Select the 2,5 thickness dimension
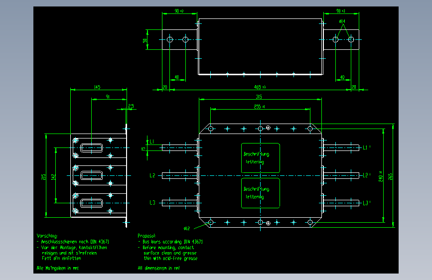The width and height of the screenshot is (432, 280). click(131, 106)
